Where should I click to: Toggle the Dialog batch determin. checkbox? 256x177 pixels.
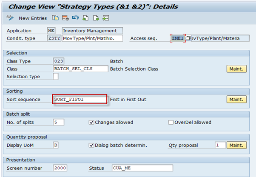[x=91, y=145]
